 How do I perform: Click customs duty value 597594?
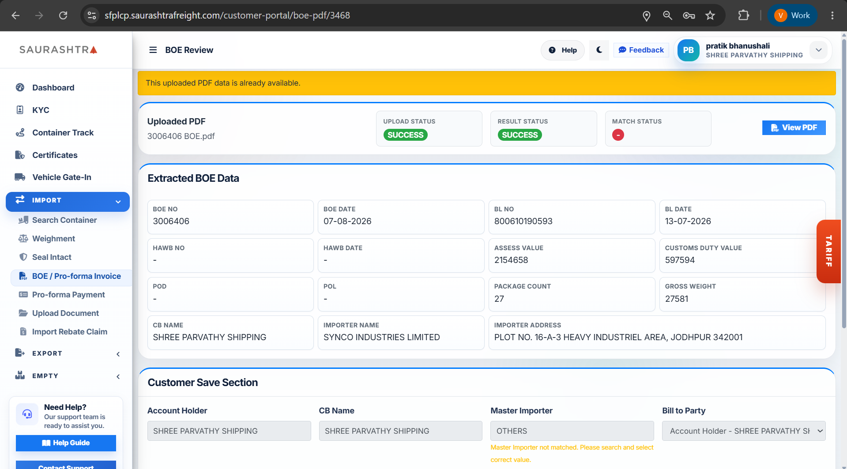[680, 260]
